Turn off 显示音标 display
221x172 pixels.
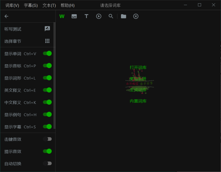tap(47, 66)
